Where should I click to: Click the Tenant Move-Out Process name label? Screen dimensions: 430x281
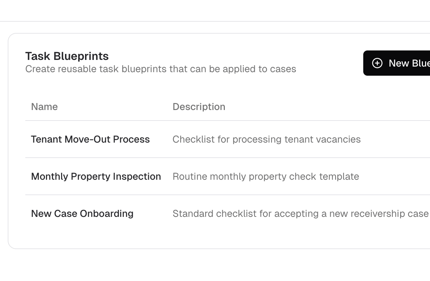[90, 139]
